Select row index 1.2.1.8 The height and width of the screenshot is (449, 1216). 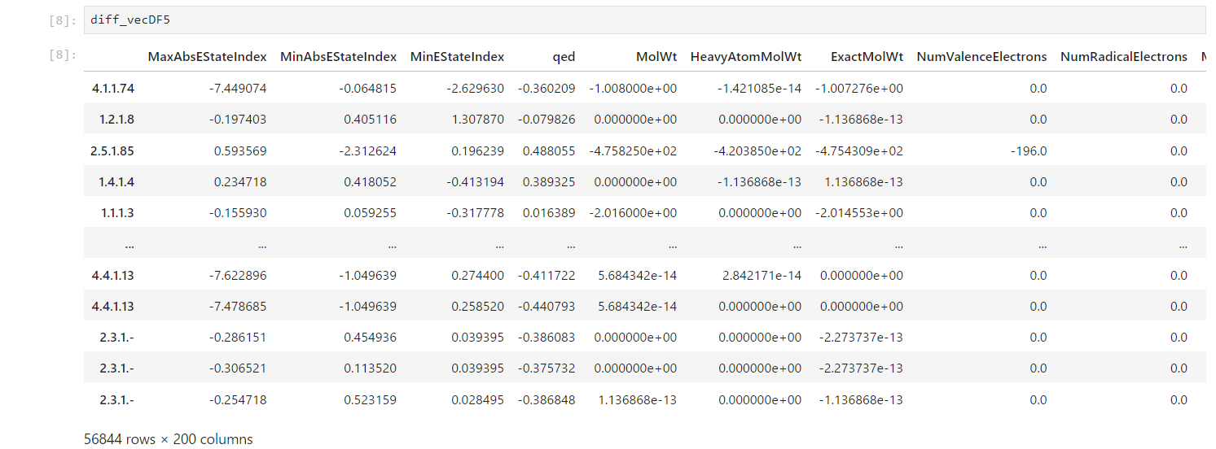click(x=116, y=120)
